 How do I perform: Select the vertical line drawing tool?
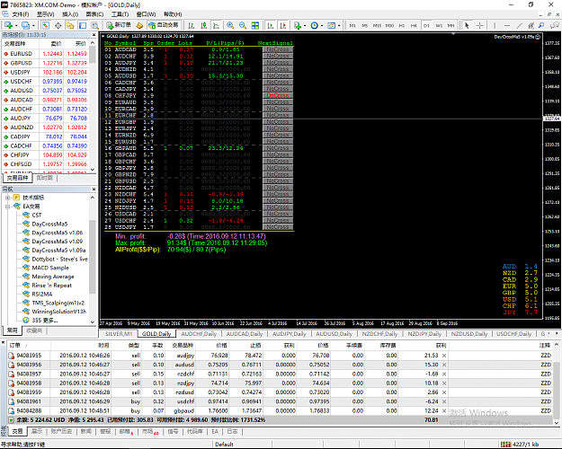(x=495, y=25)
